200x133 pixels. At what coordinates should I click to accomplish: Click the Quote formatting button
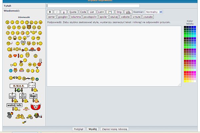(x=73, y=12)
